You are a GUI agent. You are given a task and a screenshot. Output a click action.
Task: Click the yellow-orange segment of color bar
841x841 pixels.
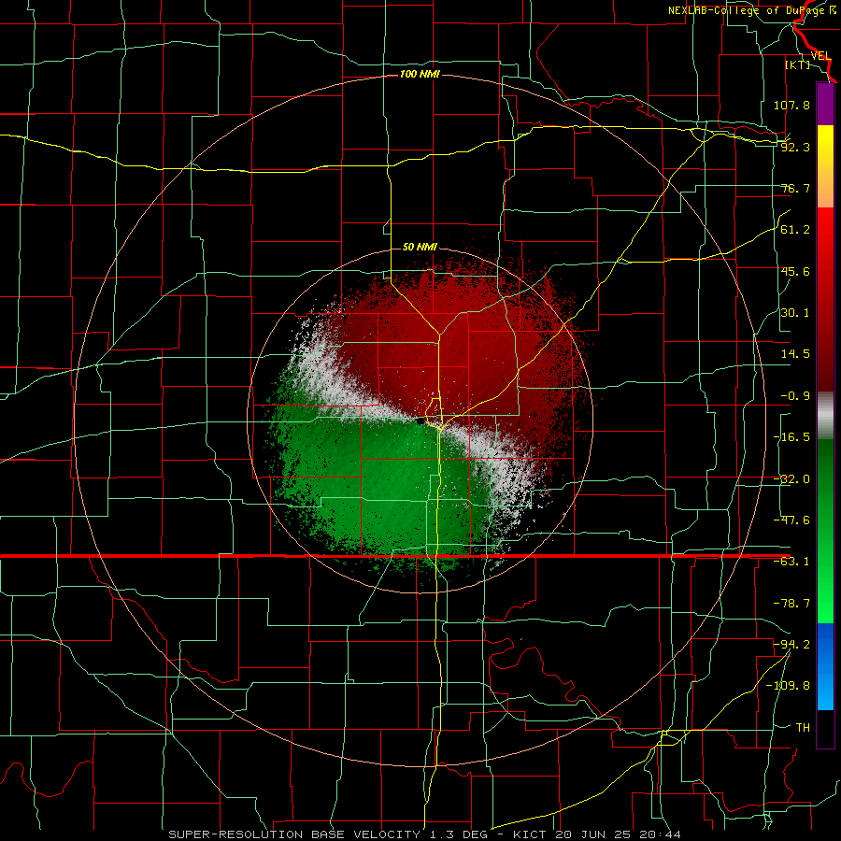[x=825, y=166]
